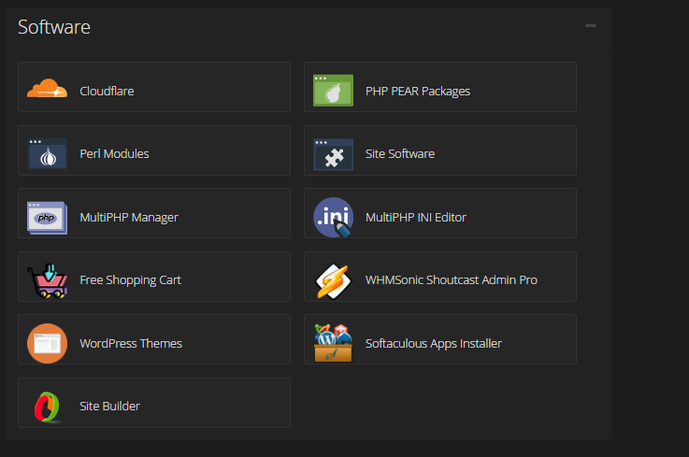Image resolution: width=689 pixels, height=457 pixels.
Task: Click the Free Shopping Cart icon
Action: pyautogui.click(x=47, y=280)
